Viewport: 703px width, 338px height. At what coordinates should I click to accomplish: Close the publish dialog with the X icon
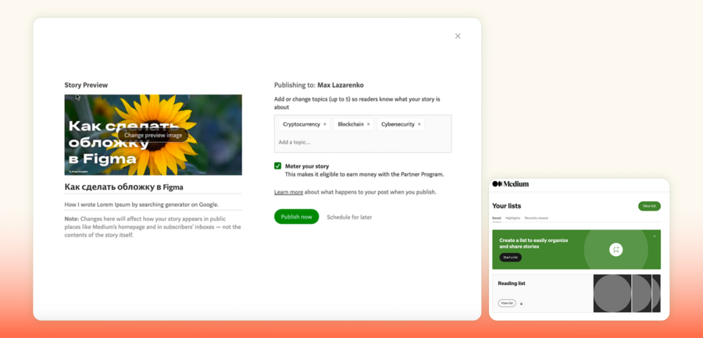pos(458,36)
